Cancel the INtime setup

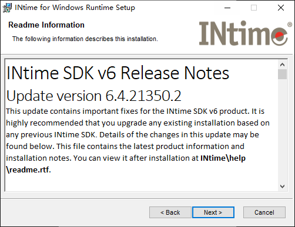(x=264, y=212)
